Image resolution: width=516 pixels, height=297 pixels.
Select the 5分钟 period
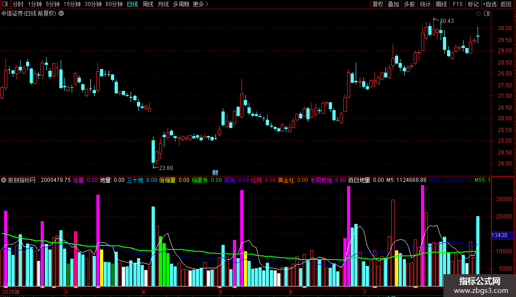pos(53,4)
